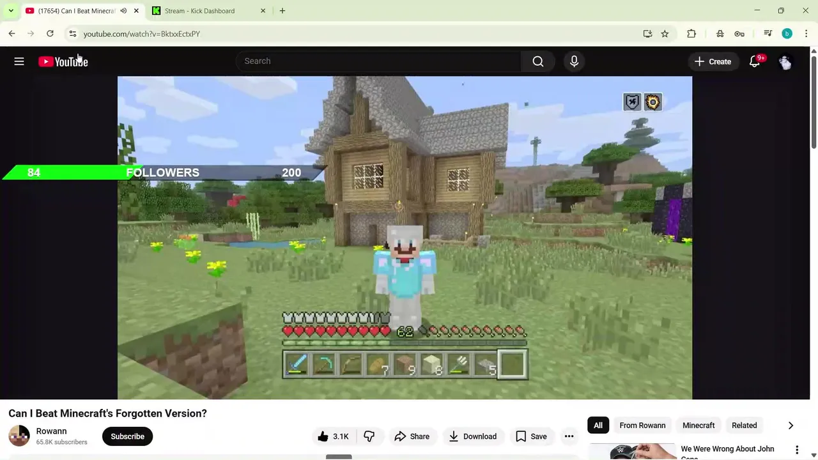Open the tab search dropdown arrow
The width and height of the screenshot is (818, 460).
[x=11, y=11]
